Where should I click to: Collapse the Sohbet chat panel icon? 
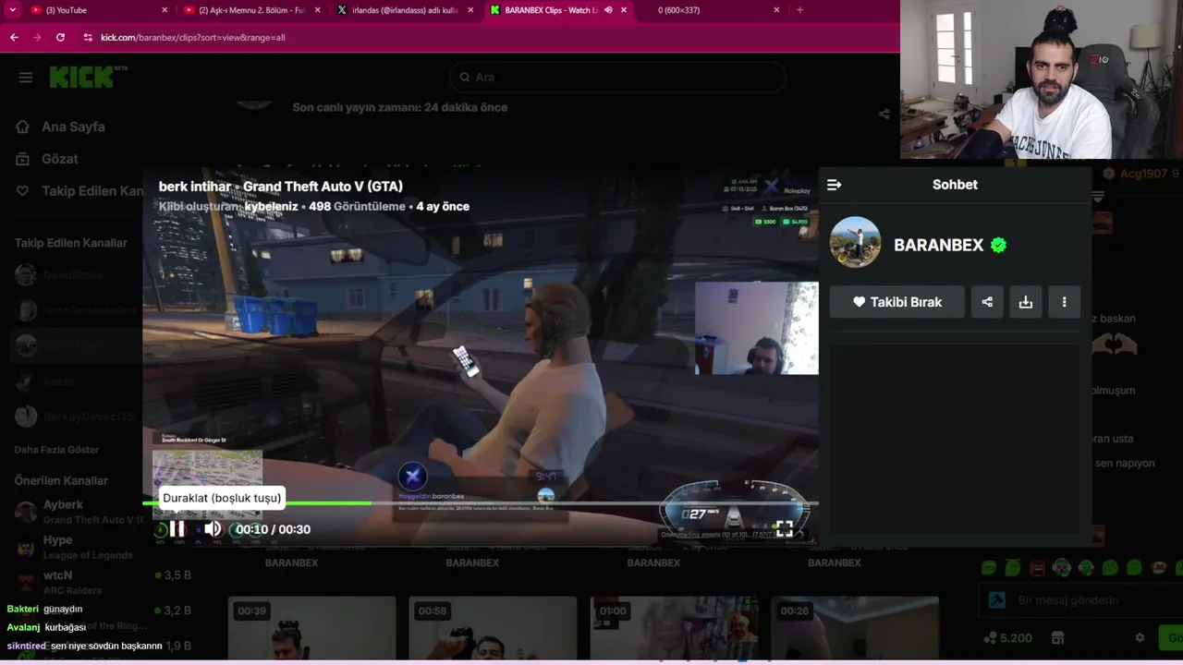[x=834, y=185]
